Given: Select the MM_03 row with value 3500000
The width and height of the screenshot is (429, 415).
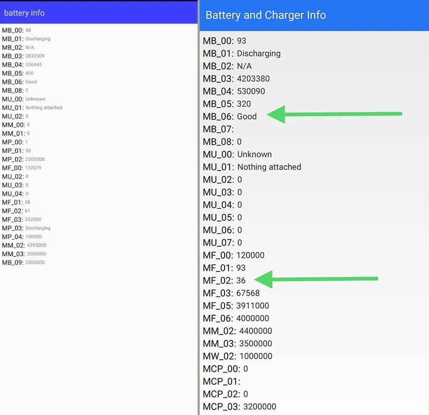Looking at the screenshot, I should [237, 344].
